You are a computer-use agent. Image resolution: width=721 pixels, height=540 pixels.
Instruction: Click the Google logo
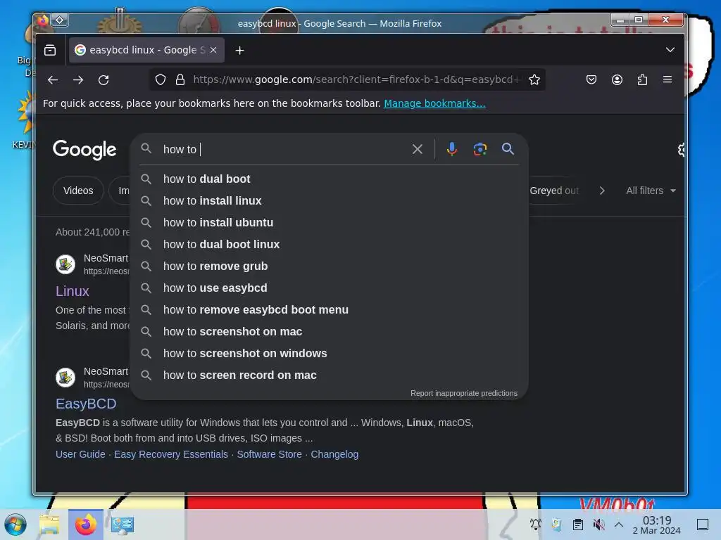coord(84,150)
